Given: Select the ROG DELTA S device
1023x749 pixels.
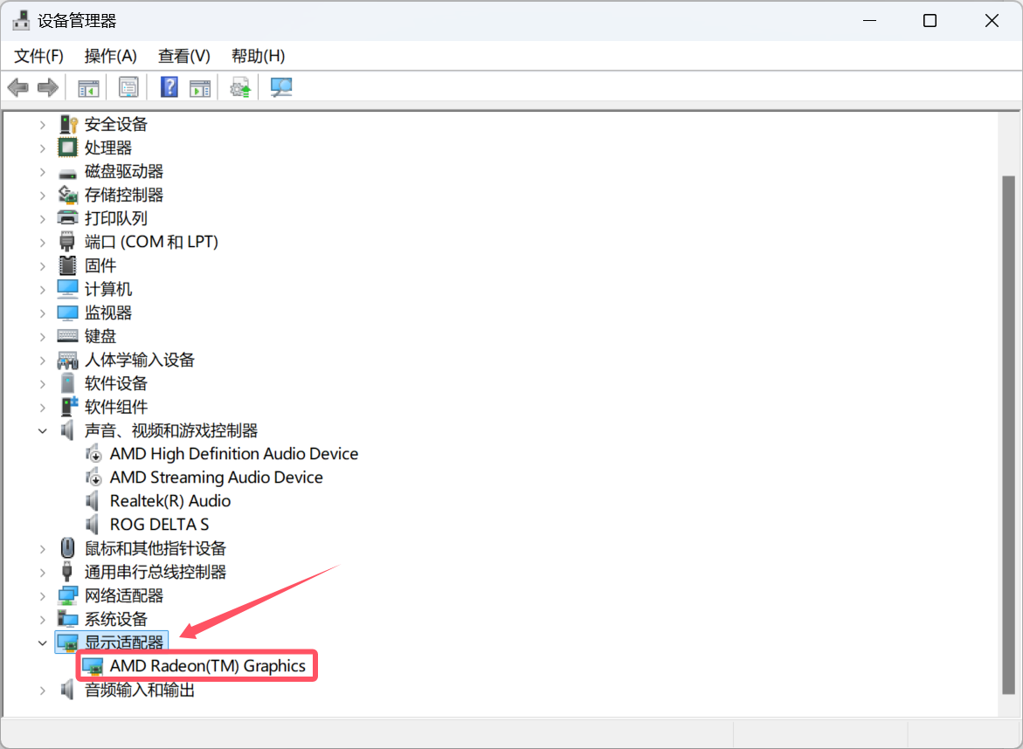Looking at the screenshot, I should click(x=159, y=525).
